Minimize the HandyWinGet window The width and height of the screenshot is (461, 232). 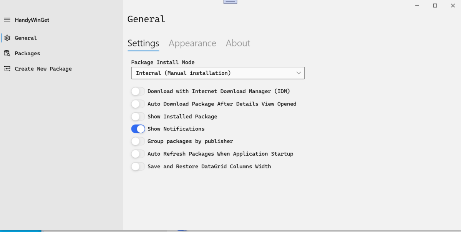pos(417,5)
